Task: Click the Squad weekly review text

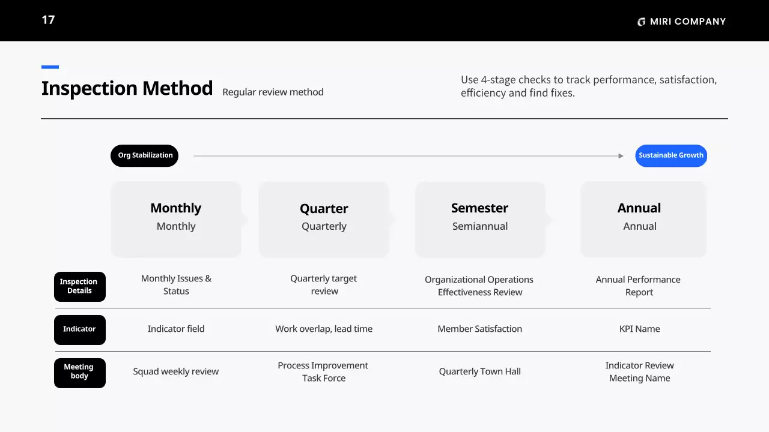Action: point(176,371)
